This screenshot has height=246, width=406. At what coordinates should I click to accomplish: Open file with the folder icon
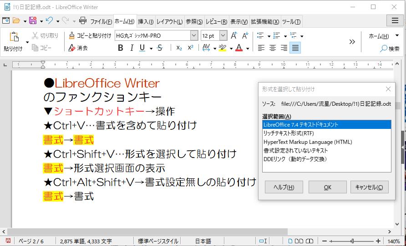click(16, 20)
